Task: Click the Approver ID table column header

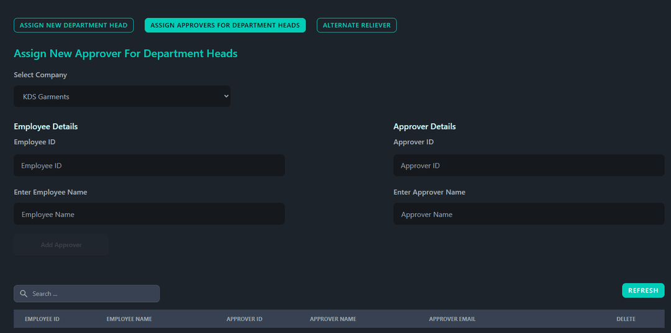Action: coord(244,319)
